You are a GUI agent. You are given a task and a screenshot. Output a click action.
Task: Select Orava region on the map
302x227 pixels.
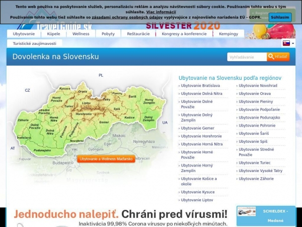coord(83,91)
